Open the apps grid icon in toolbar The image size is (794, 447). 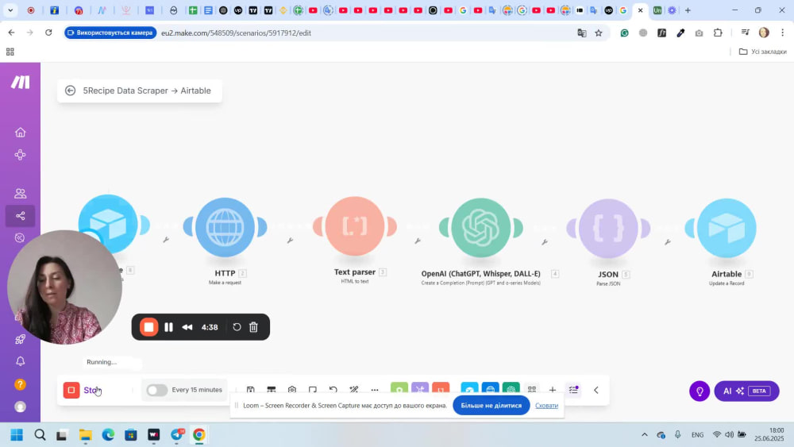pyautogui.click(x=532, y=390)
